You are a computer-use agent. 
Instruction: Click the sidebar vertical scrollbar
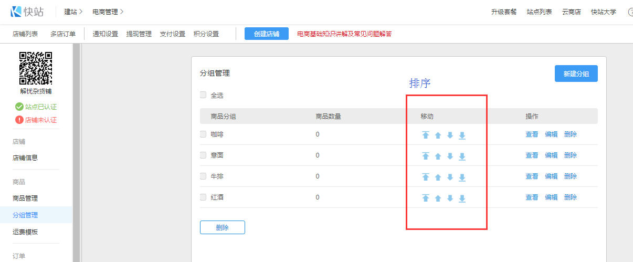[76, 152]
